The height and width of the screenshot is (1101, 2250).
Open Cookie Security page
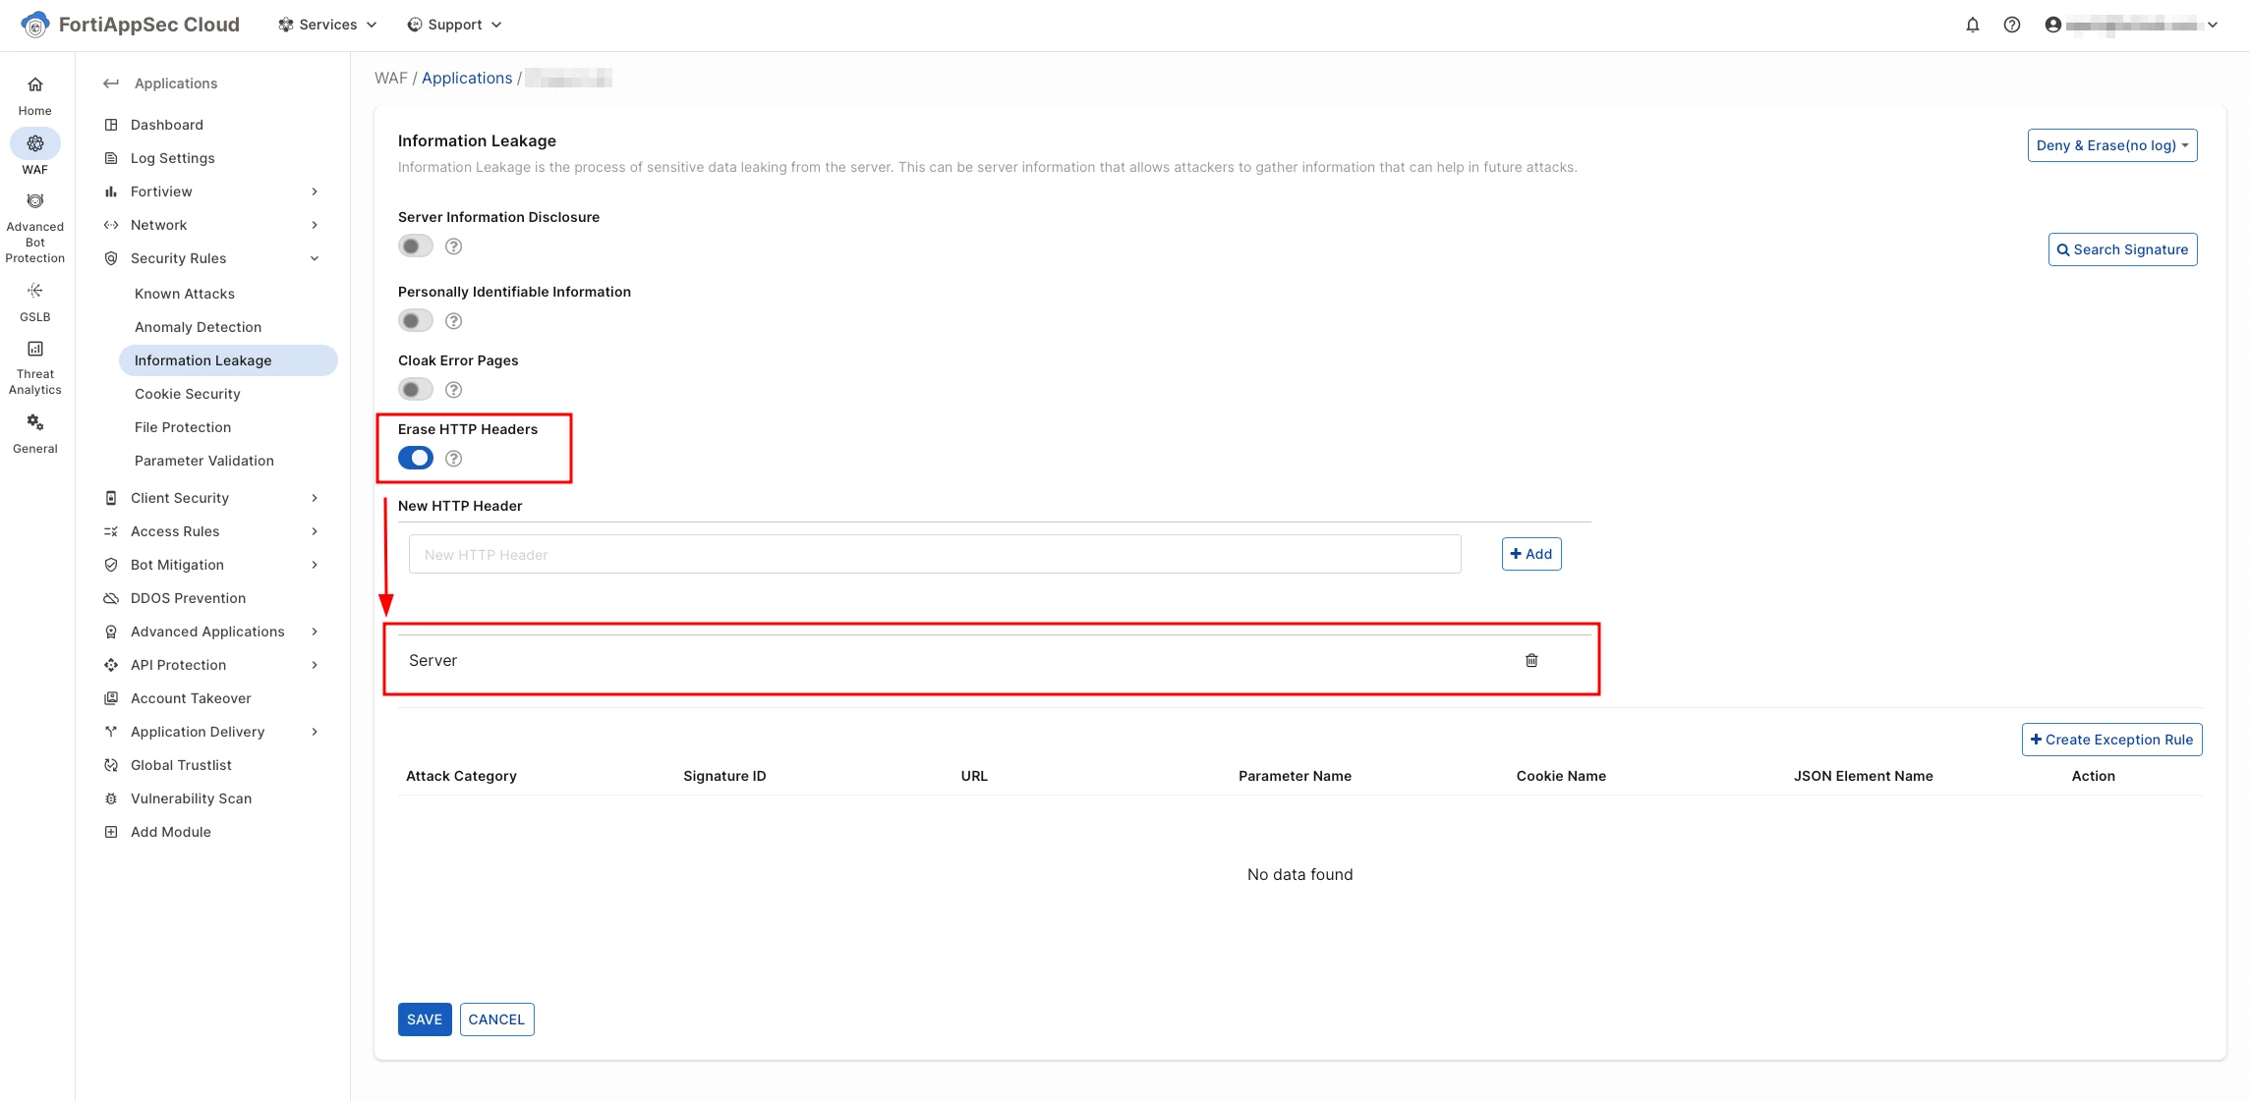[187, 394]
